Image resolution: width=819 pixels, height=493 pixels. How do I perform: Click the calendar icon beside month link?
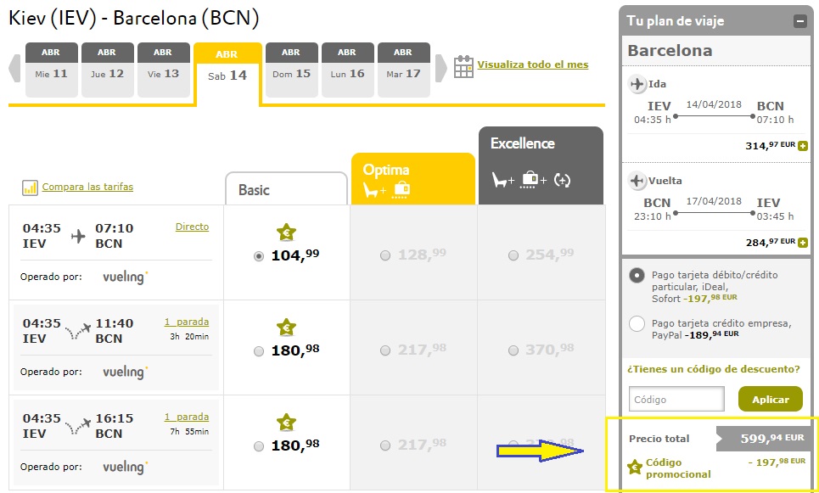463,66
